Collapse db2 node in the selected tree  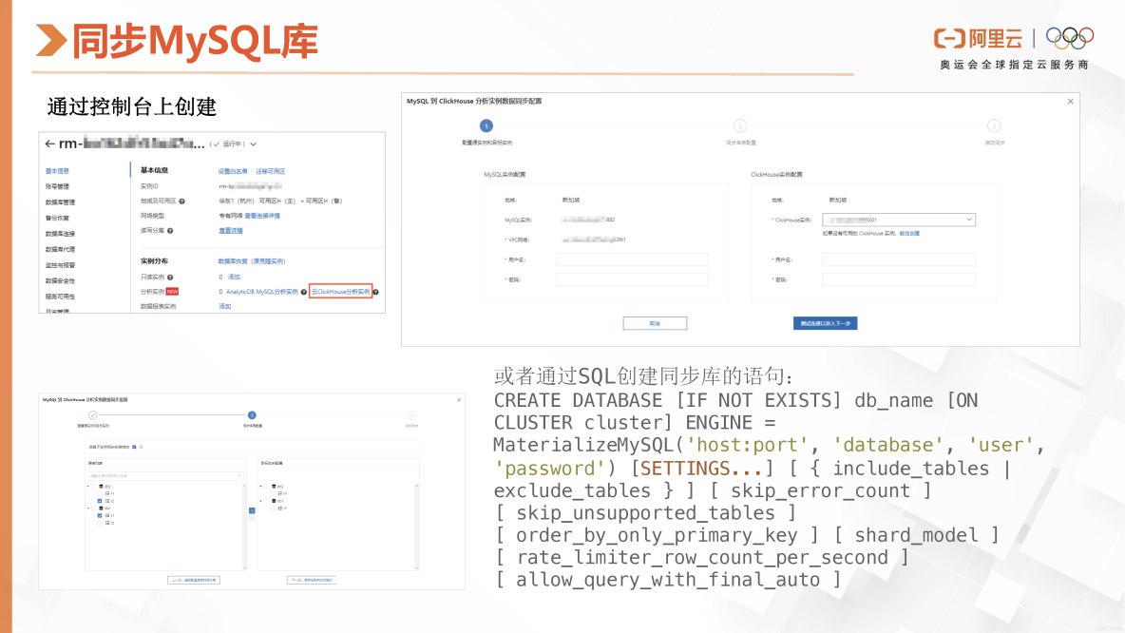click(x=261, y=487)
